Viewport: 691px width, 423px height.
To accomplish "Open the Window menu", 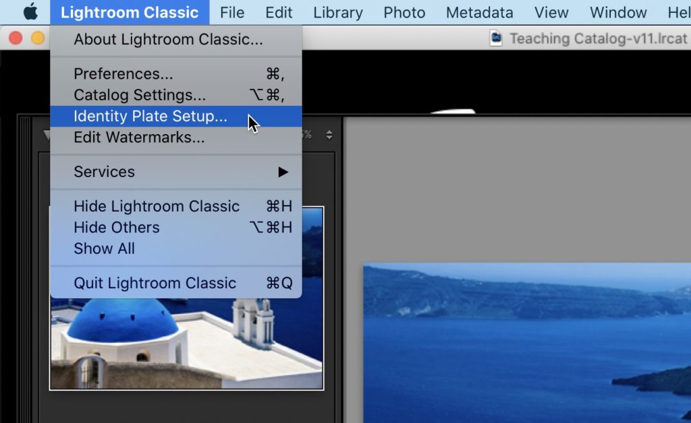I will pos(618,12).
